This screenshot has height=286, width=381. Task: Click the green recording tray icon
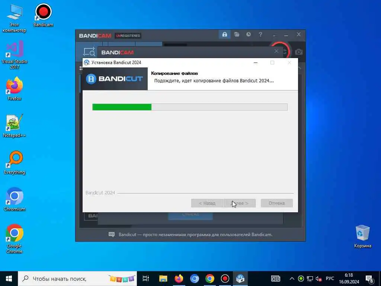tap(301, 279)
